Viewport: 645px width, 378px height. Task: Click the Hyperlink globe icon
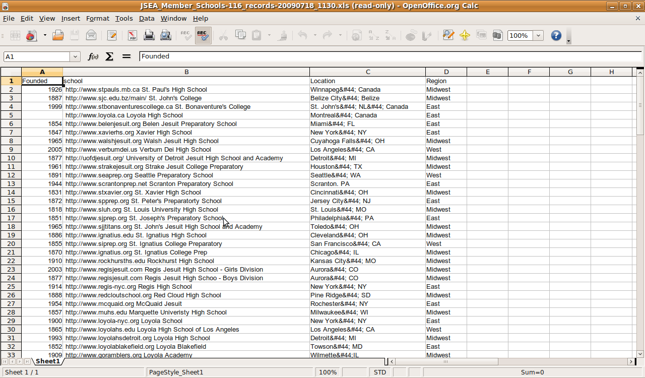pos(357,35)
